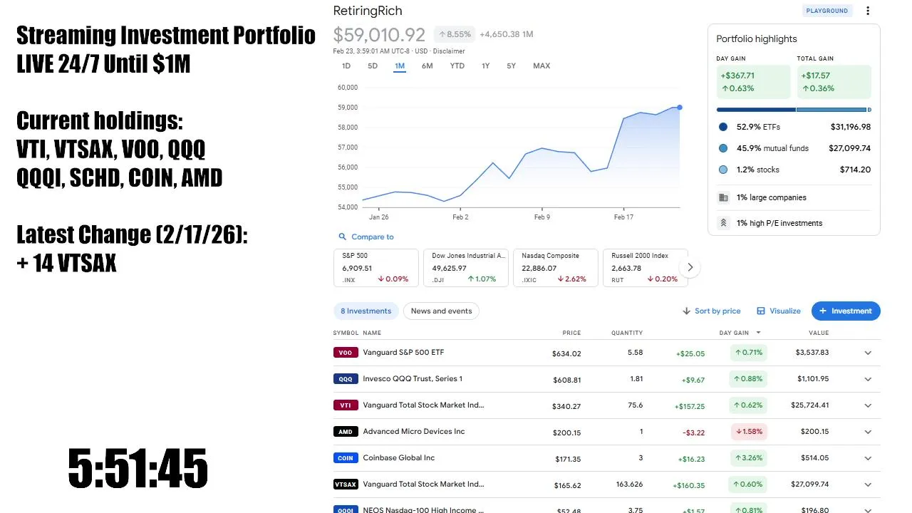Screen dimensions: 912x513
Task: Click the large companies building icon
Action: tap(723, 197)
